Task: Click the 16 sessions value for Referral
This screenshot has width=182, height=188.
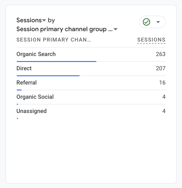Action: point(162,83)
